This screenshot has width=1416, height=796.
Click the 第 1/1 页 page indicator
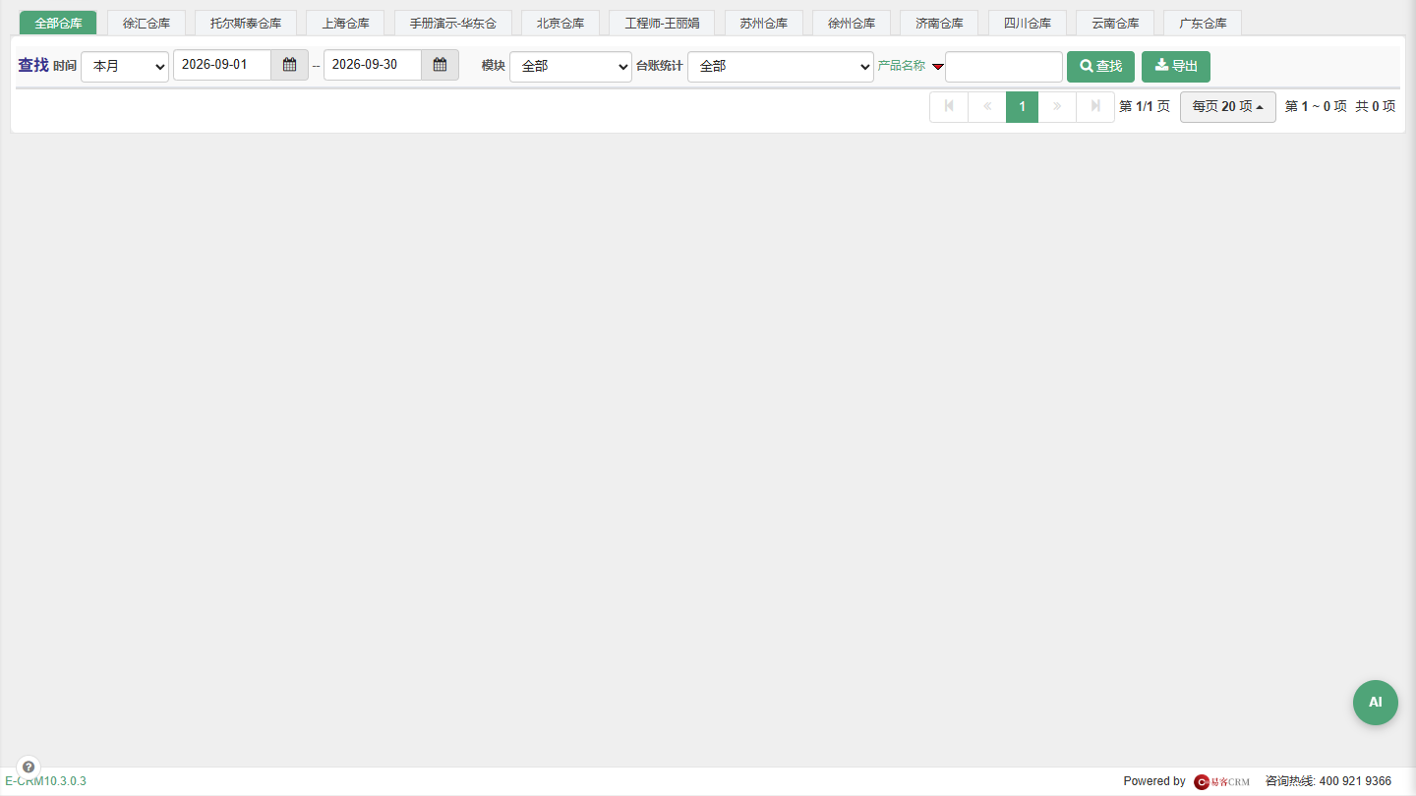tap(1145, 106)
